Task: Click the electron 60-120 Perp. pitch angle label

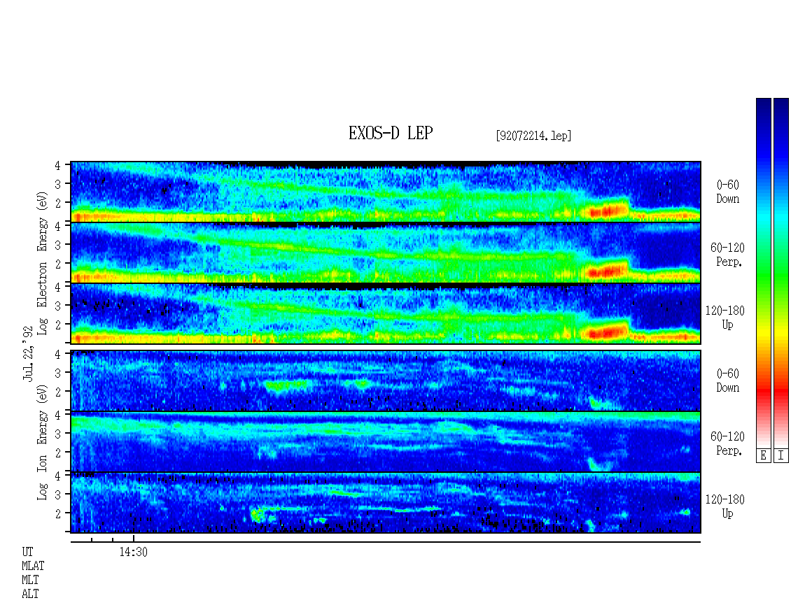Action: (x=727, y=255)
